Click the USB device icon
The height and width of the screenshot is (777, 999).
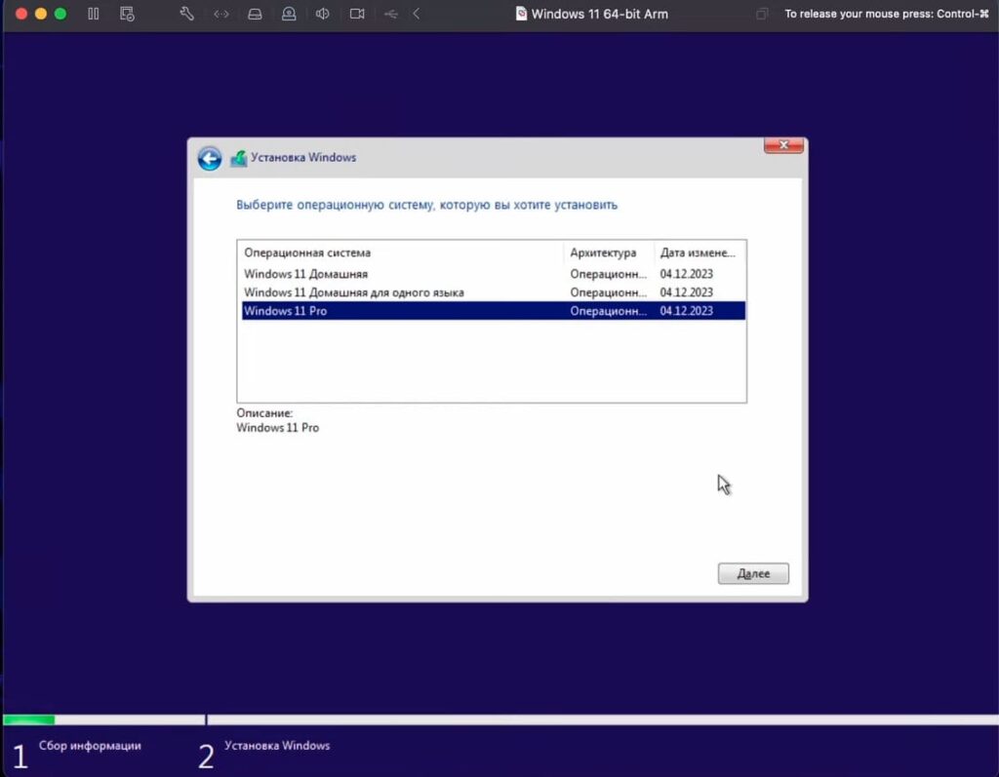click(390, 14)
